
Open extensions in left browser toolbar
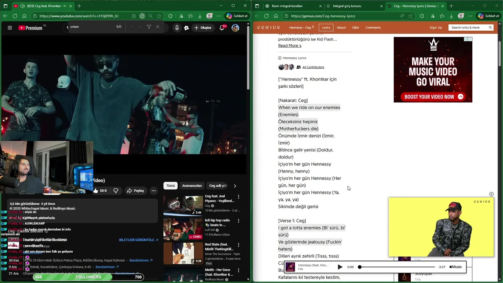(170, 16)
